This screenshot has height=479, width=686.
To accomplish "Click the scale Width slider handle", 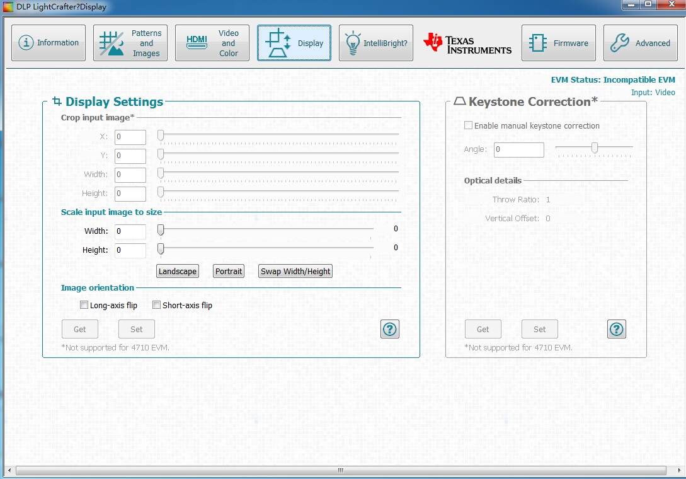I will 161,230.
